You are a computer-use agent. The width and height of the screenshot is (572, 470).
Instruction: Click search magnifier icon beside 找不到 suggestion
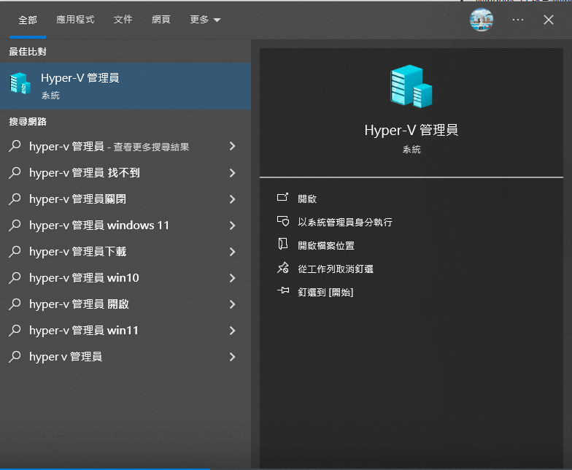15,172
